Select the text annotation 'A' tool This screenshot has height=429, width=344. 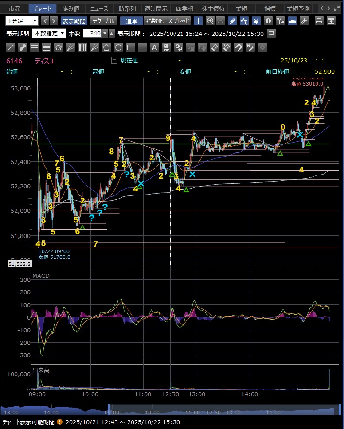click(x=154, y=47)
